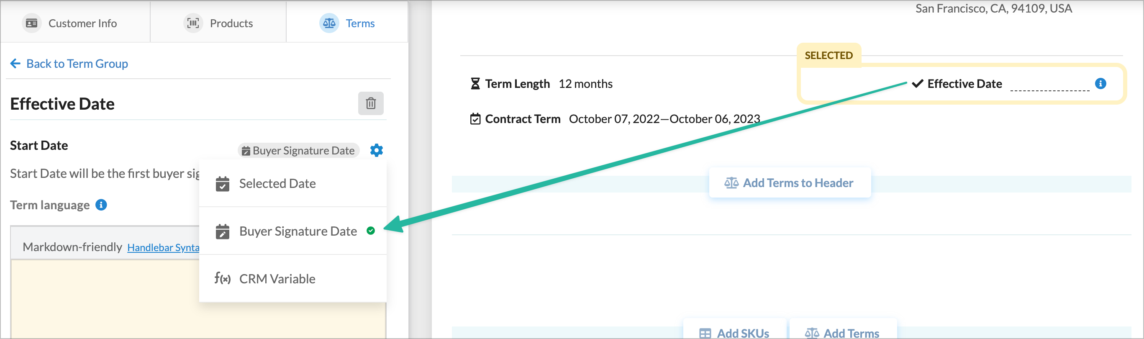Click the hourglass icon next to Term Length
Viewport: 1144px width, 339px height.
tap(475, 84)
